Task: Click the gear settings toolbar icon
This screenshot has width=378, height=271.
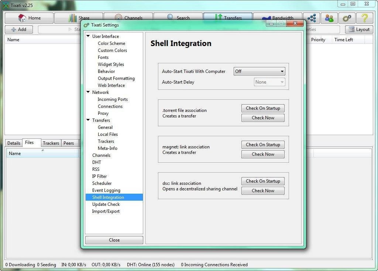Action: (x=347, y=18)
